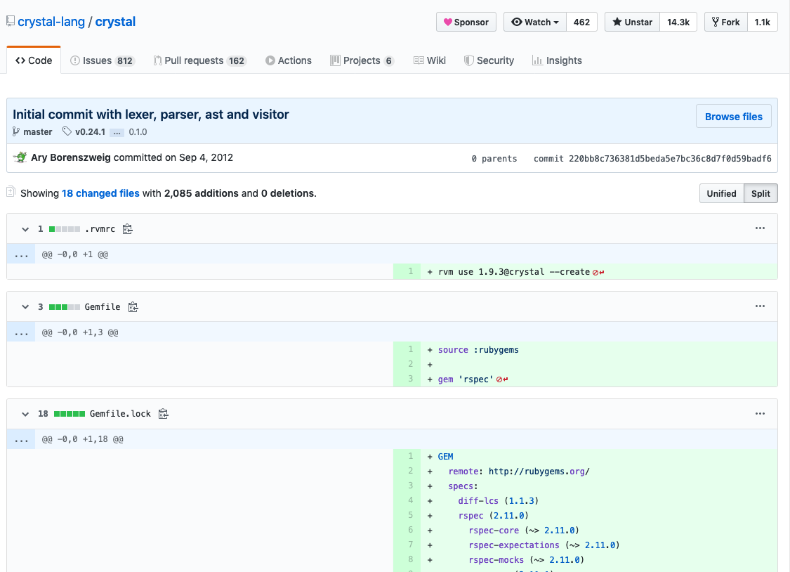
Task: Click the Issues circle icon
Action: coord(74,60)
